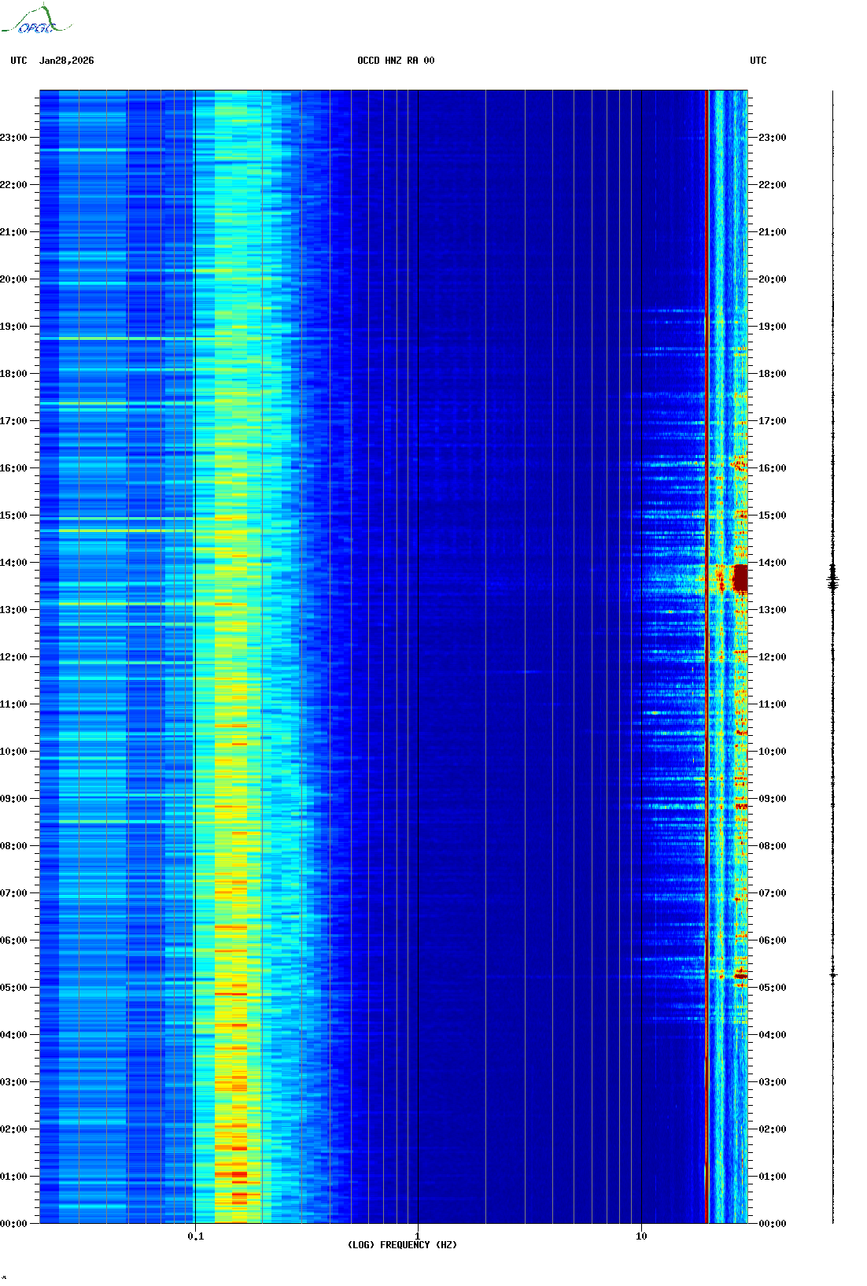The image size is (867, 1286).
Task: Click the (LOG) FREQUENCY (HZ) axis title
Action: click(x=402, y=1245)
